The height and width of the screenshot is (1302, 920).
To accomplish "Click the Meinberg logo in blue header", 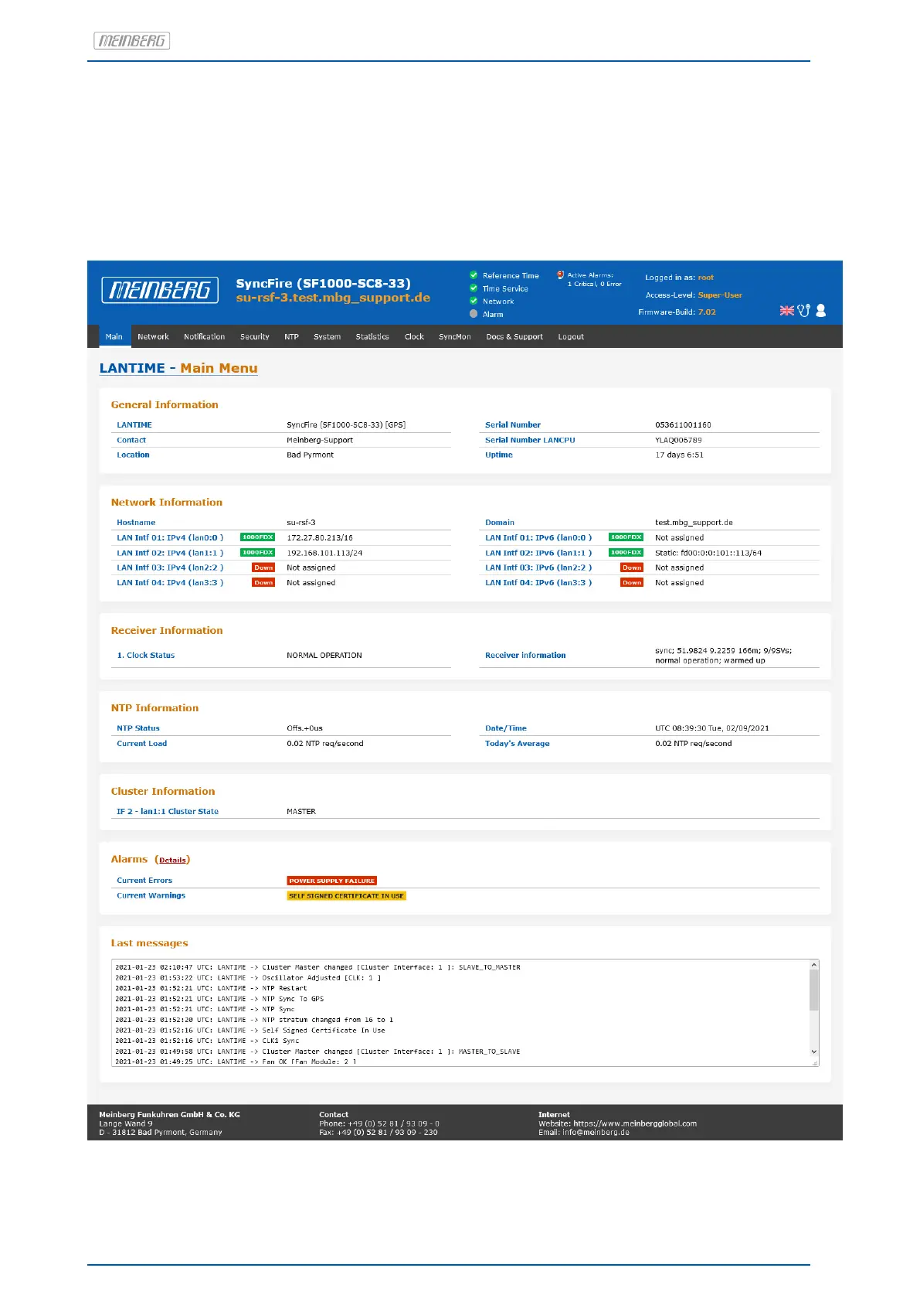I will coord(160,290).
